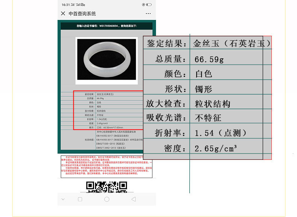Tap the small 66.59g value in the phone table
The width and height of the screenshot is (297, 217).
(x=100, y=99)
